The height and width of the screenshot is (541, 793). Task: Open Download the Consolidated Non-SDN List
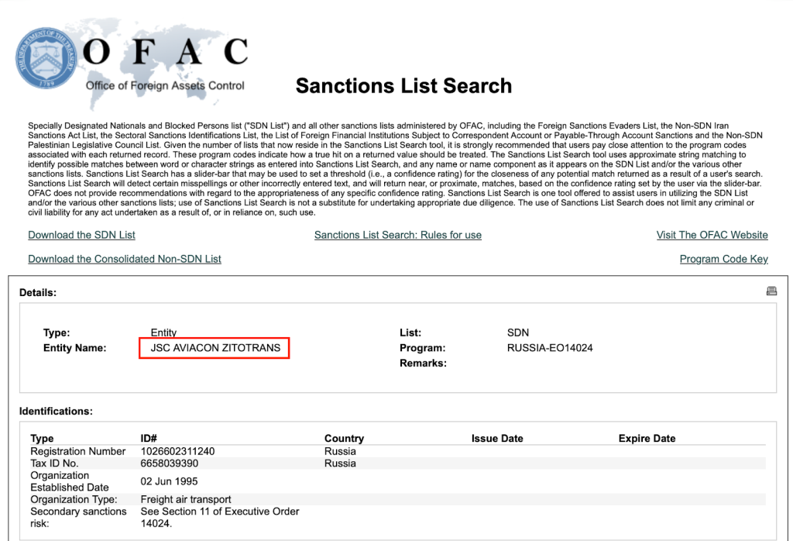125,259
